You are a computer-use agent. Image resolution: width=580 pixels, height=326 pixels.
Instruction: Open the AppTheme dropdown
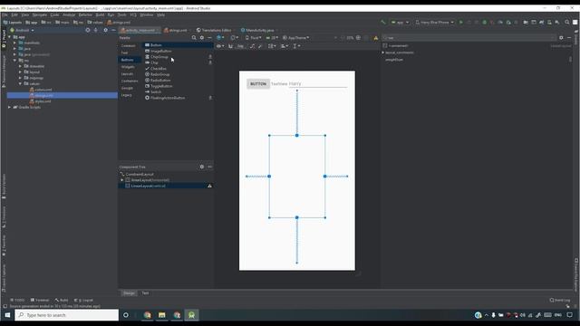pos(296,38)
